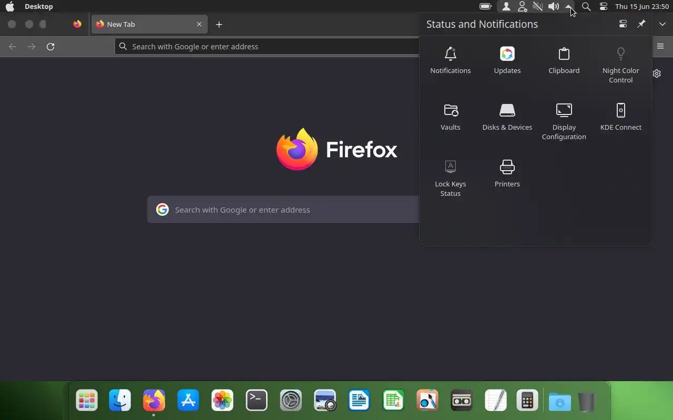Open Finder from the dock
The width and height of the screenshot is (673, 420).
(x=120, y=401)
